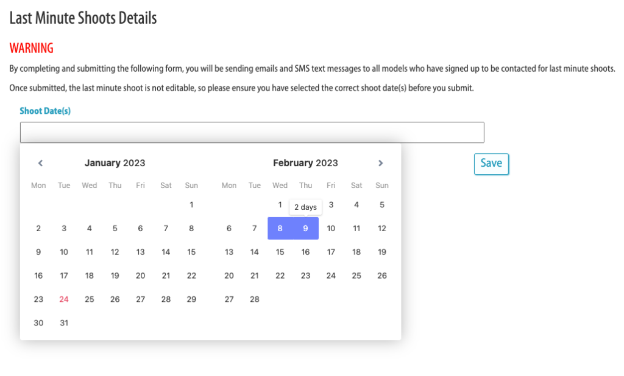The height and width of the screenshot is (376, 624).
Task: Choose January 19 in the calendar
Action: click(115, 276)
